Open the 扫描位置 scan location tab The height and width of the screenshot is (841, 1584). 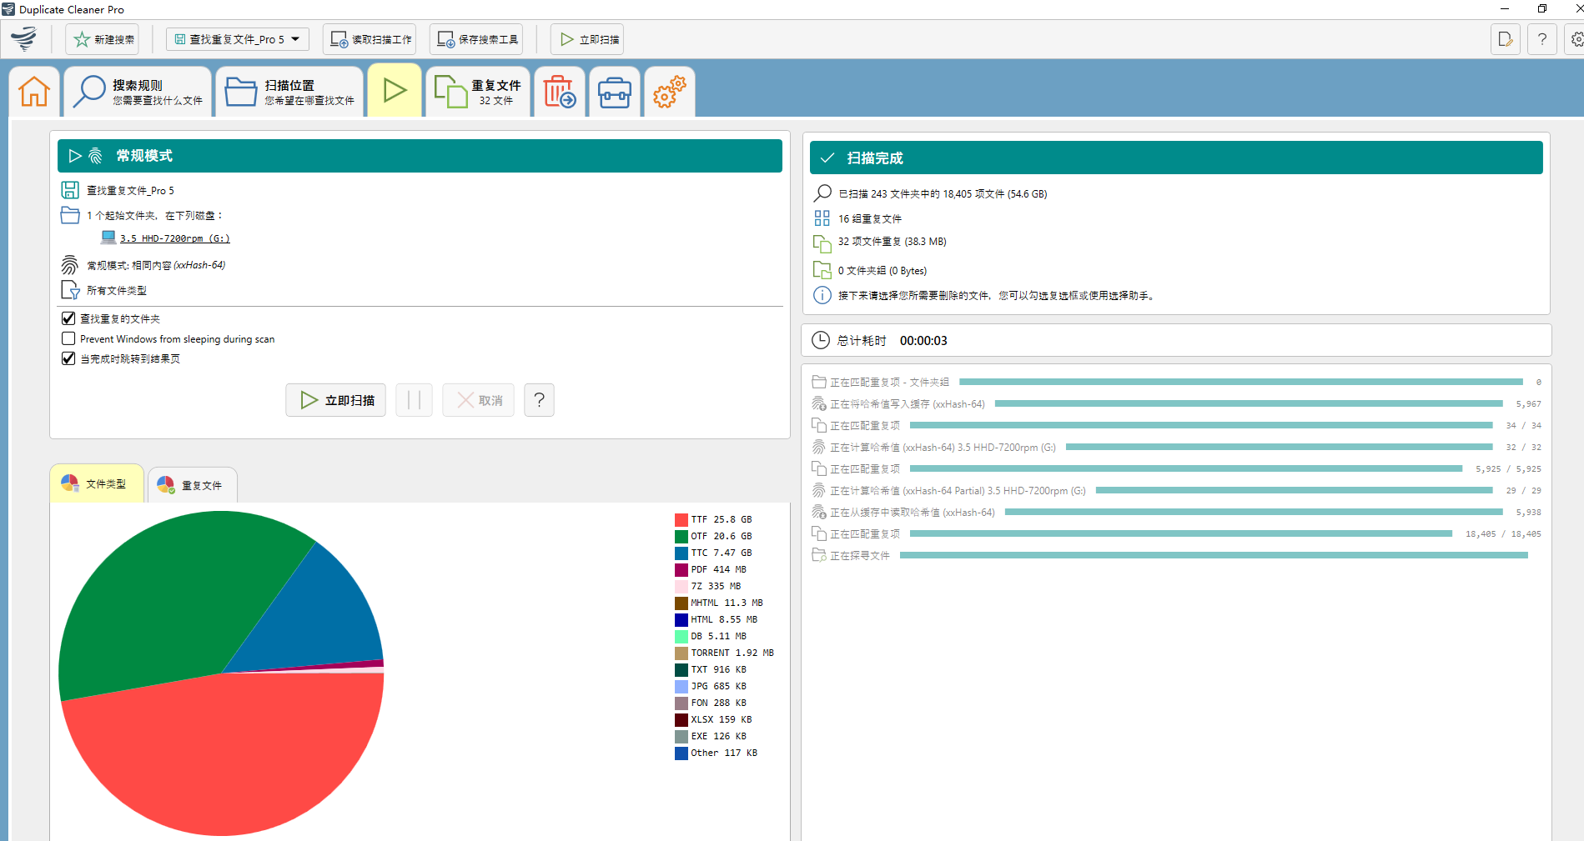click(289, 92)
